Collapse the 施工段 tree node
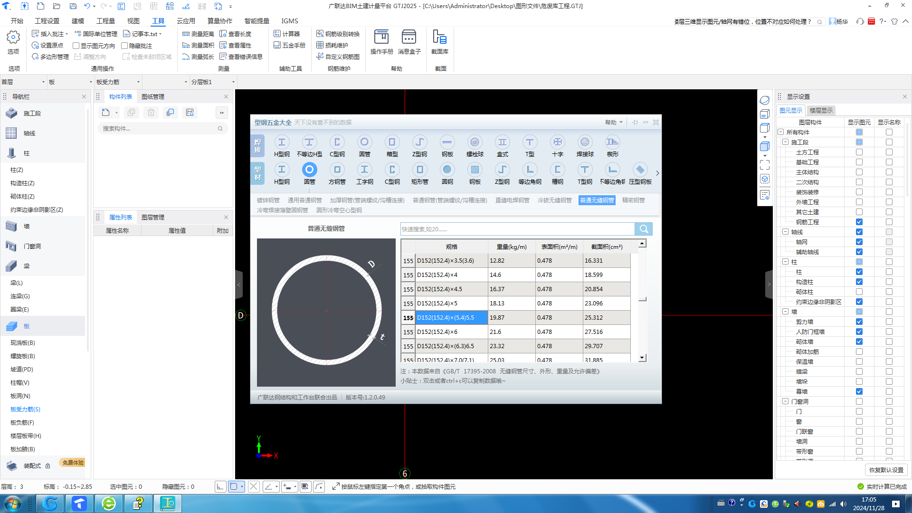The width and height of the screenshot is (912, 513). click(x=785, y=142)
